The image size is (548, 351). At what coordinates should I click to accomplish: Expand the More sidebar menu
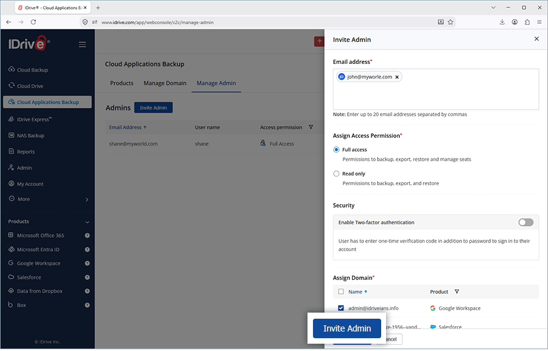(x=48, y=199)
